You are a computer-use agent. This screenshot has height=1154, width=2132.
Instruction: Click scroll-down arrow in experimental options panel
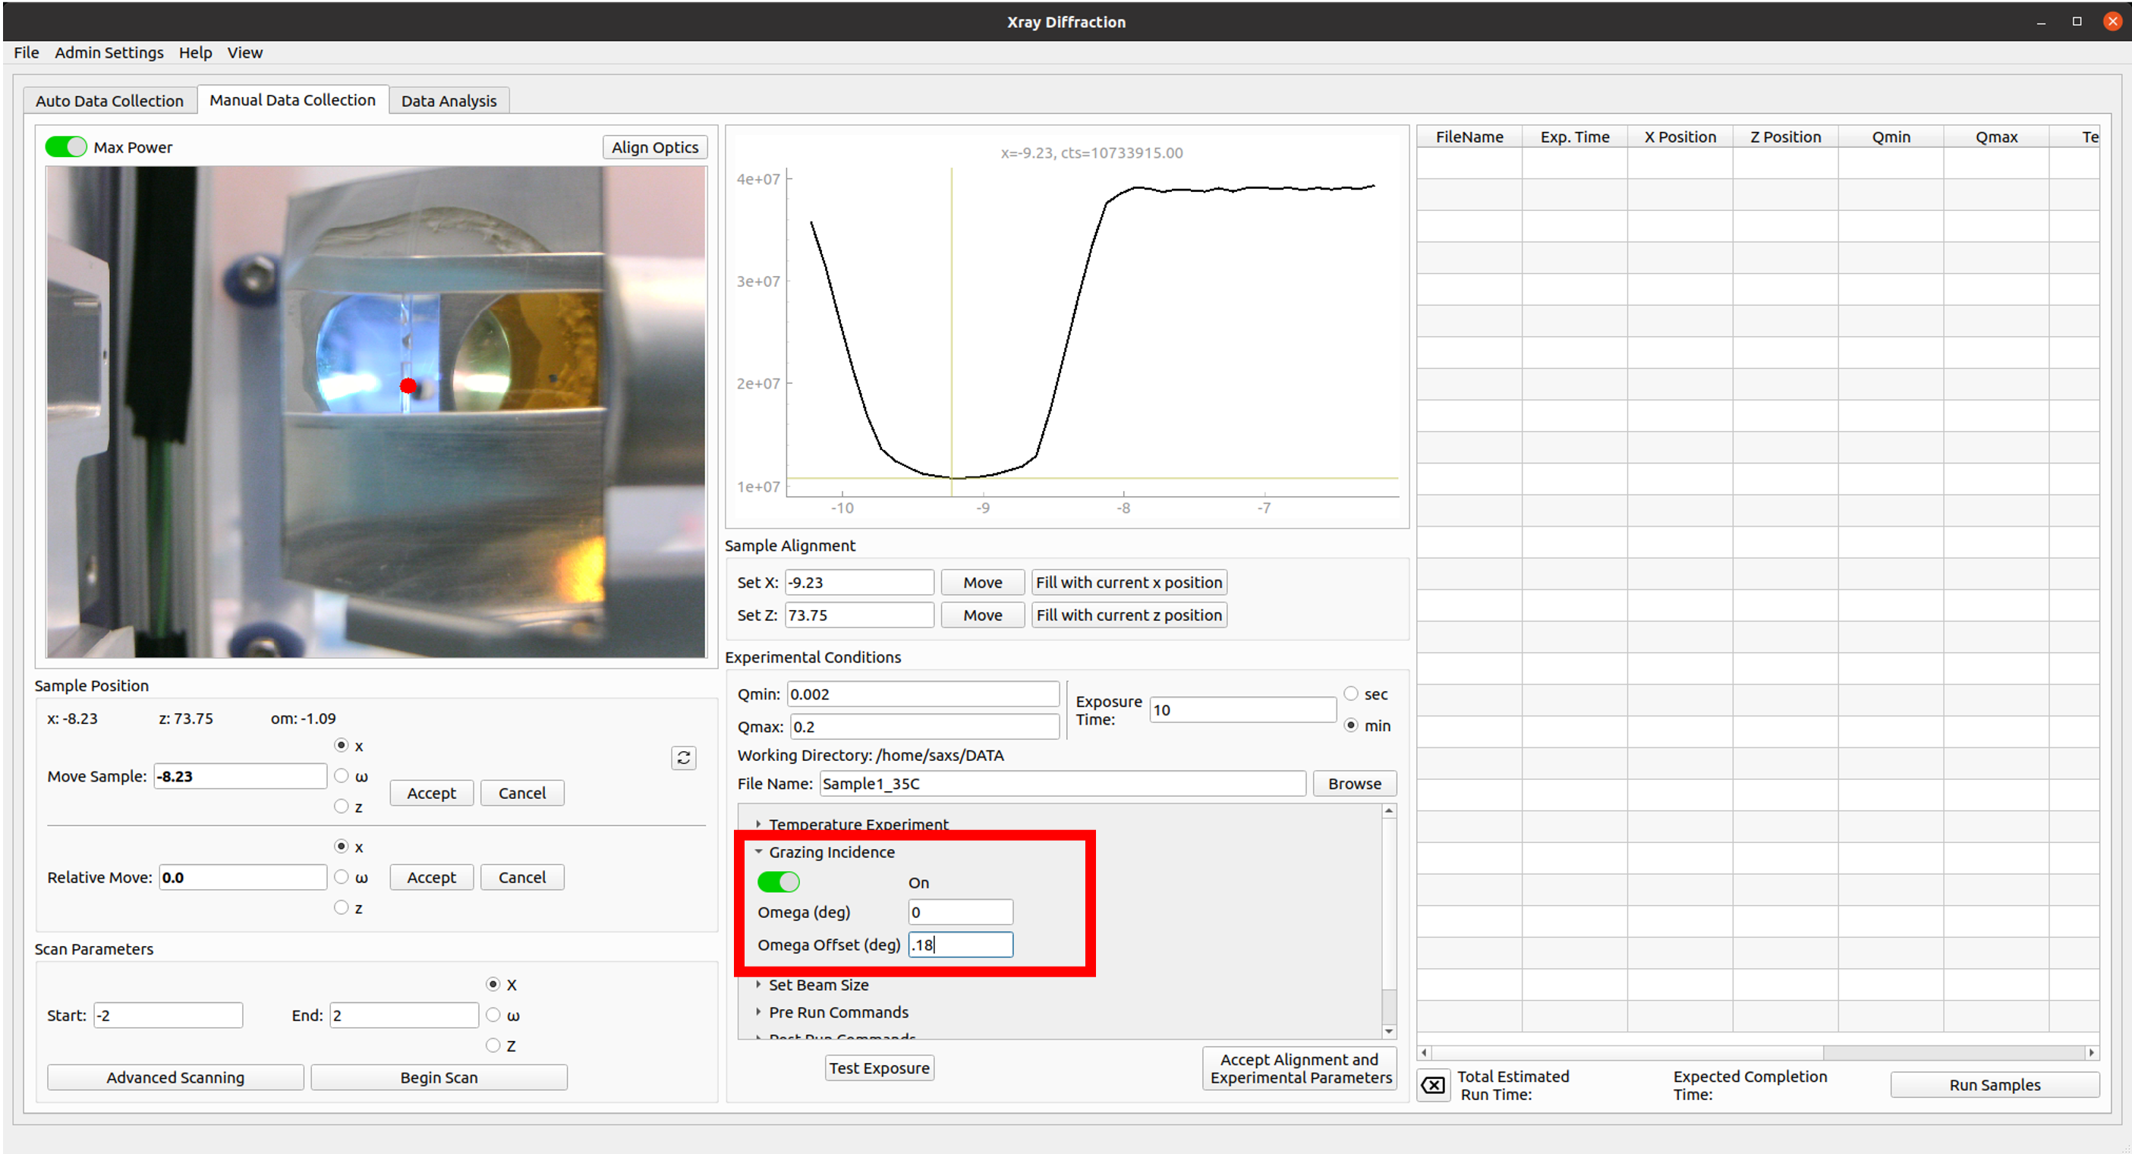click(1389, 1031)
